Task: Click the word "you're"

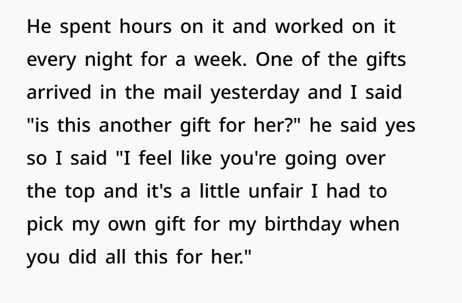Action: coord(248,159)
